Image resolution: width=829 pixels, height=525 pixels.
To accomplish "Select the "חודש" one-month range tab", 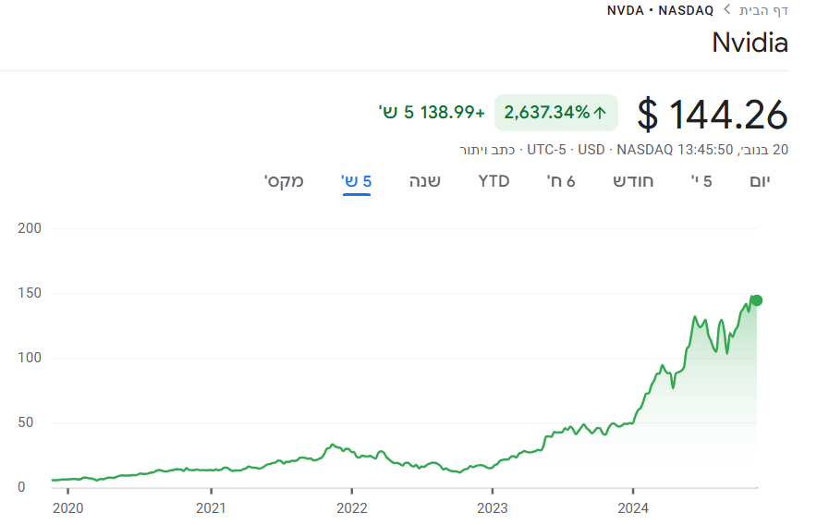I will point(633,181).
